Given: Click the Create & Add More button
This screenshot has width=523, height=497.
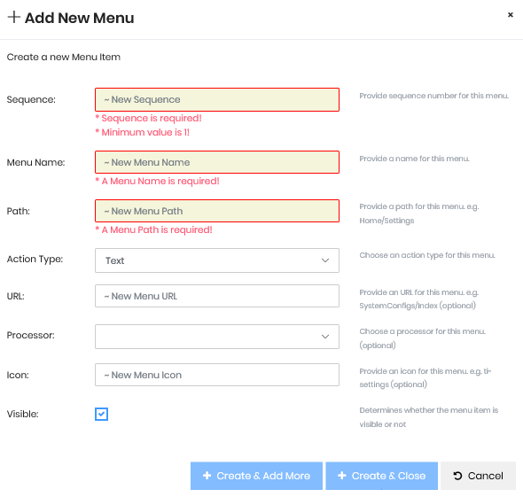Looking at the screenshot, I should [256, 476].
